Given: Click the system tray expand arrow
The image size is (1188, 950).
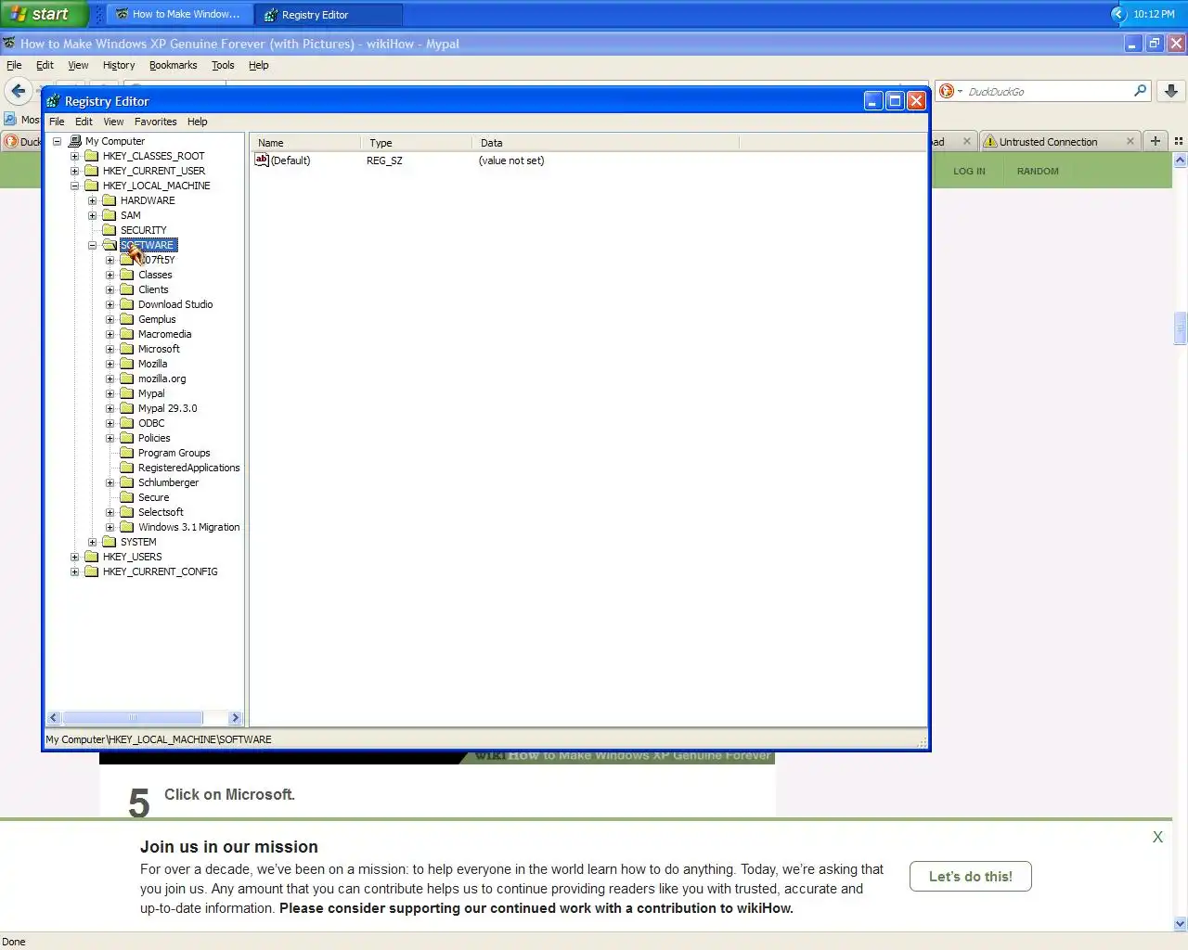Looking at the screenshot, I should pos(1118,14).
